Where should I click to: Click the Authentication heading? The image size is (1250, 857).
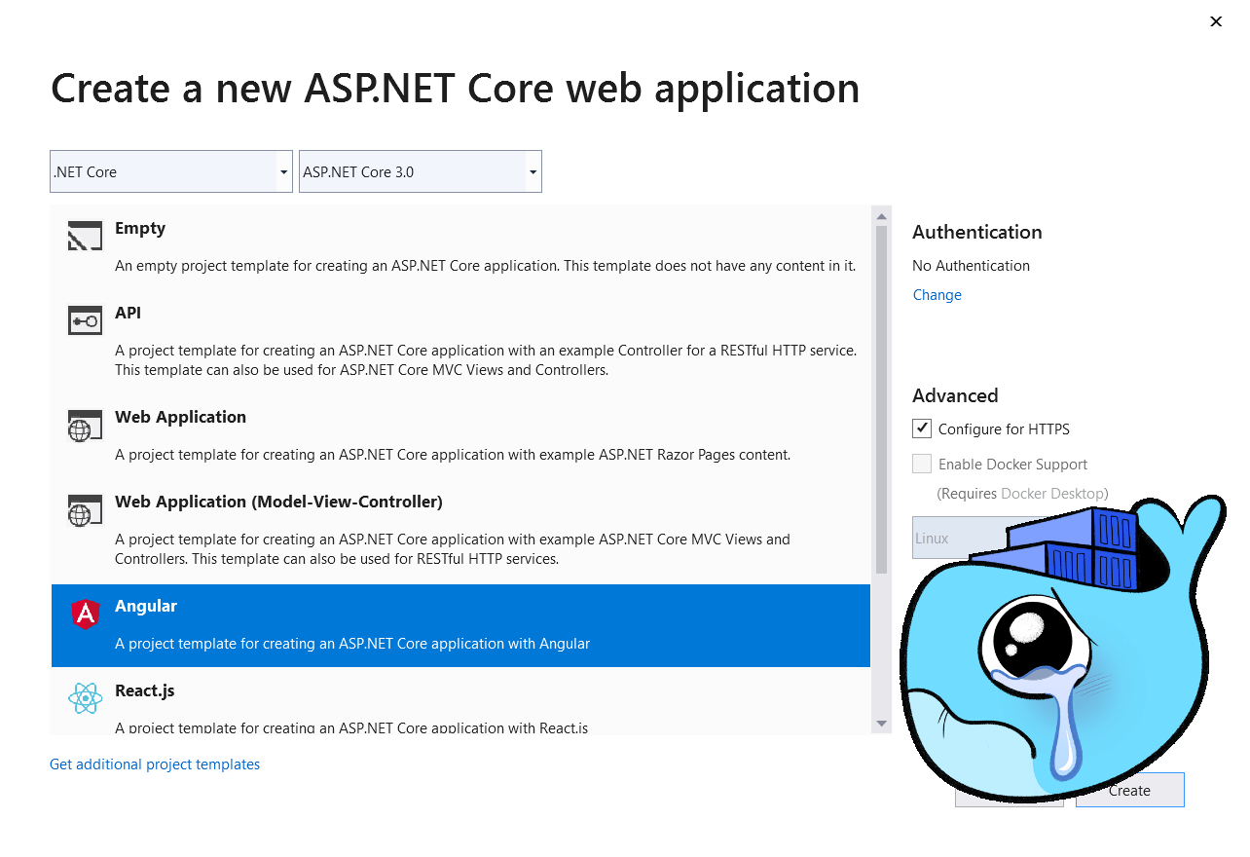pos(977,232)
